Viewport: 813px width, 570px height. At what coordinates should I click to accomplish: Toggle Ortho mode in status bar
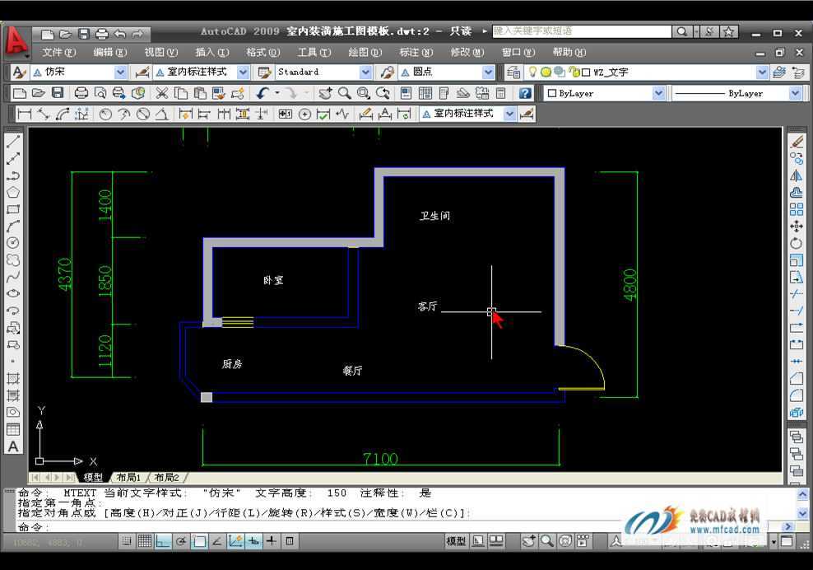(x=163, y=541)
